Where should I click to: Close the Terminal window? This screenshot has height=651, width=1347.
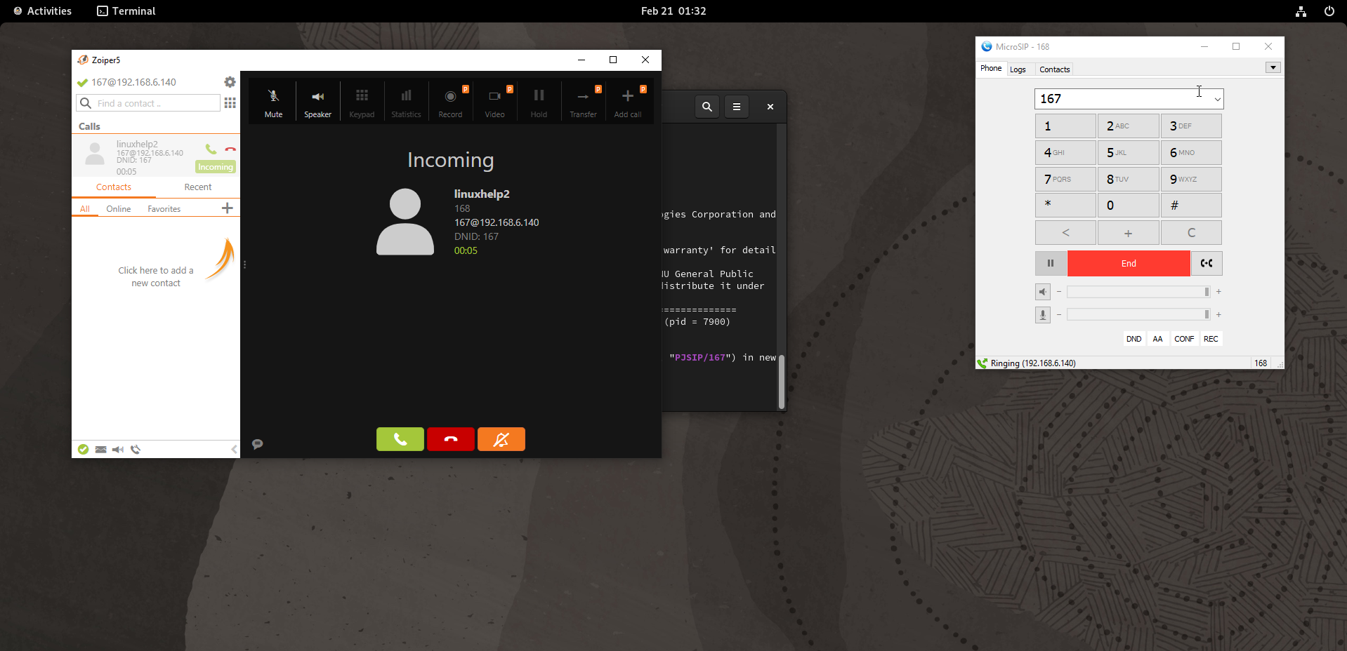point(770,107)
